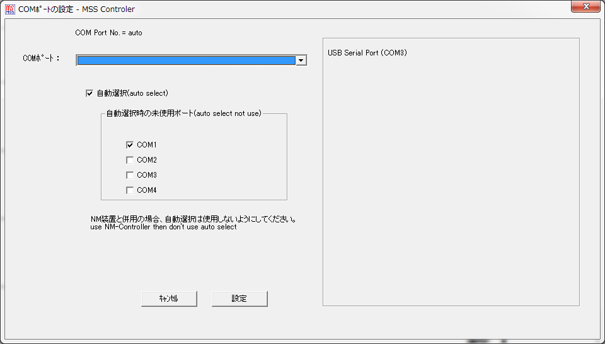The height and width of the screenshot is (344, 605).
Task: Select USB Serial Port (COM3) in list
Action: tap(367, 53)
